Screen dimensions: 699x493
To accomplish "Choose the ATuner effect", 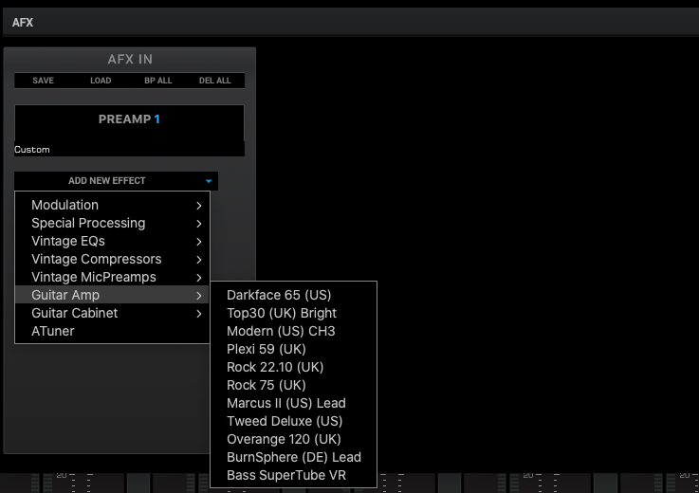I will point(112,331).
